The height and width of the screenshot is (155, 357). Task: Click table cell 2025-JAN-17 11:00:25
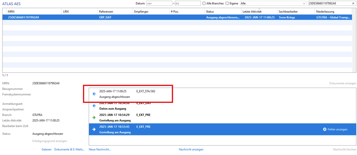point(259,17)
